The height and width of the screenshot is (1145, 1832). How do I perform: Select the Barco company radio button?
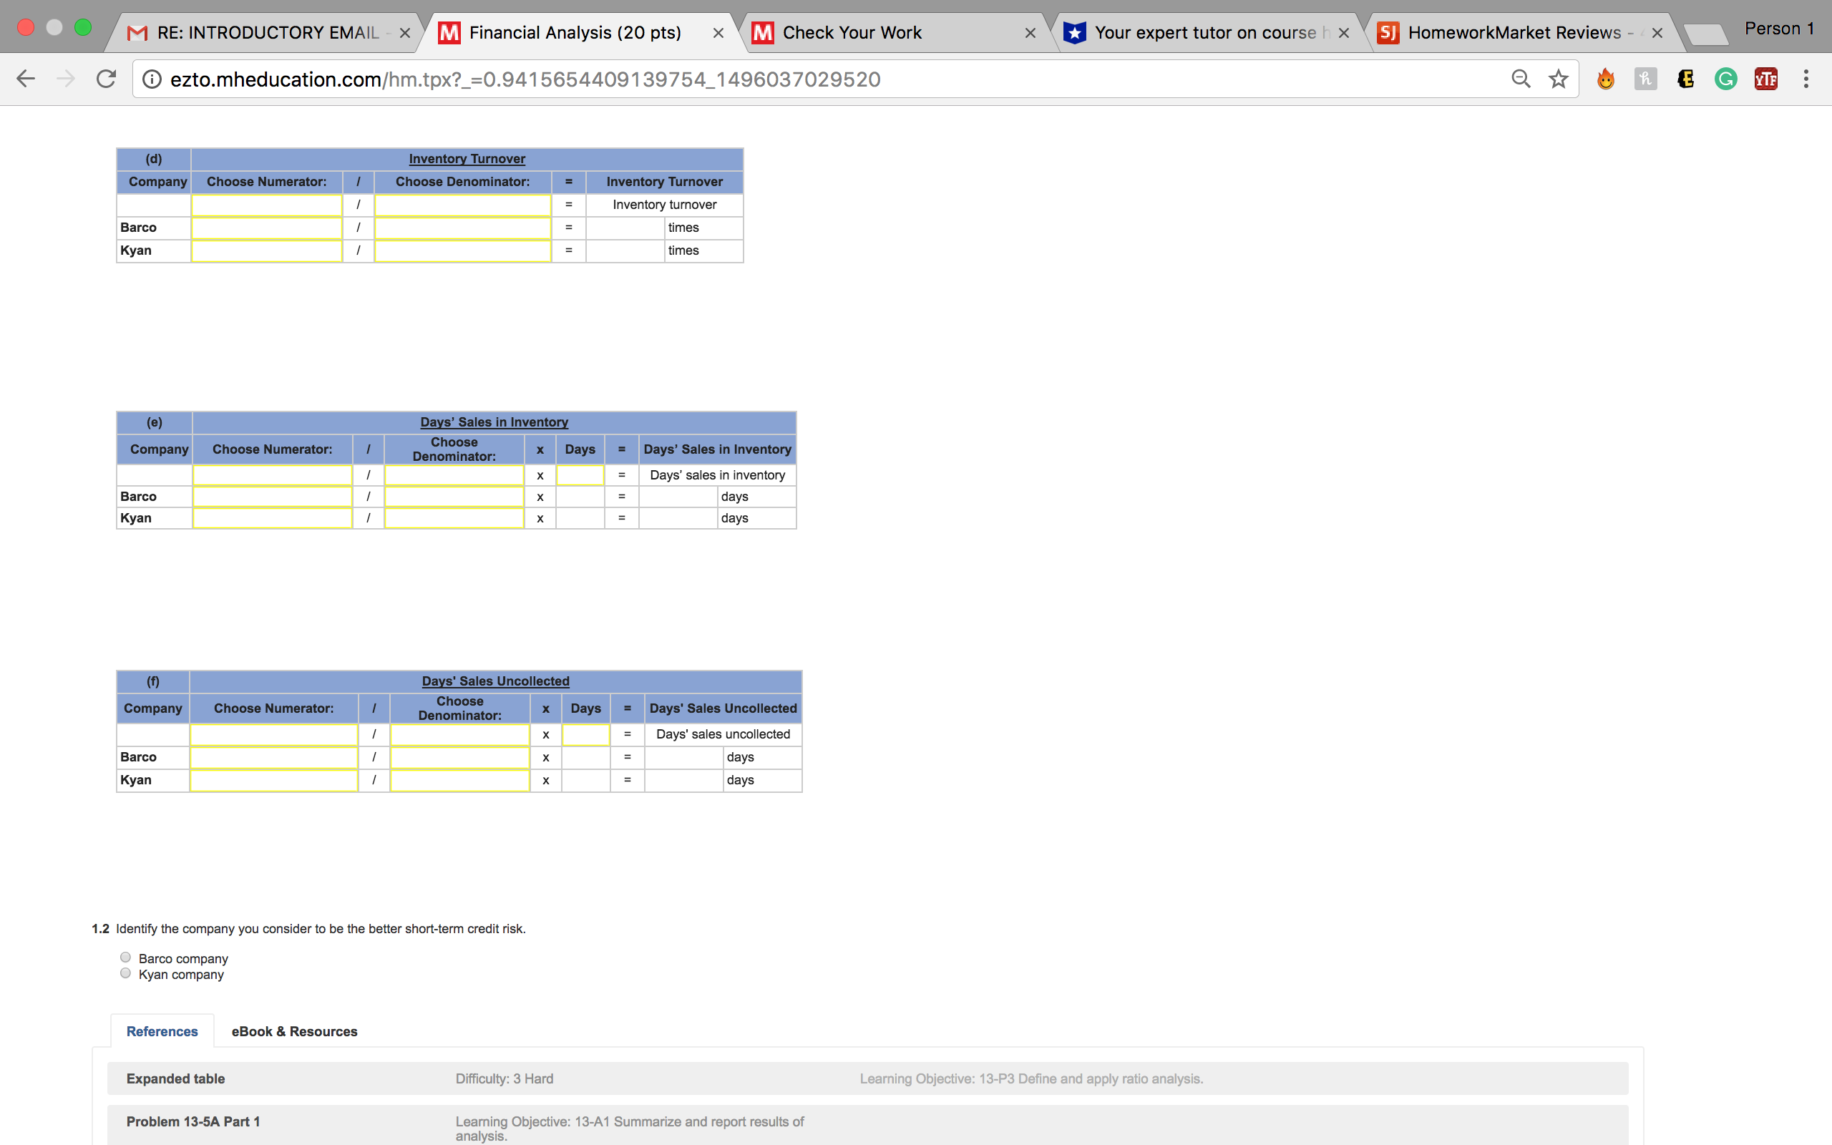pyautogui.click(x=125, y=957)
